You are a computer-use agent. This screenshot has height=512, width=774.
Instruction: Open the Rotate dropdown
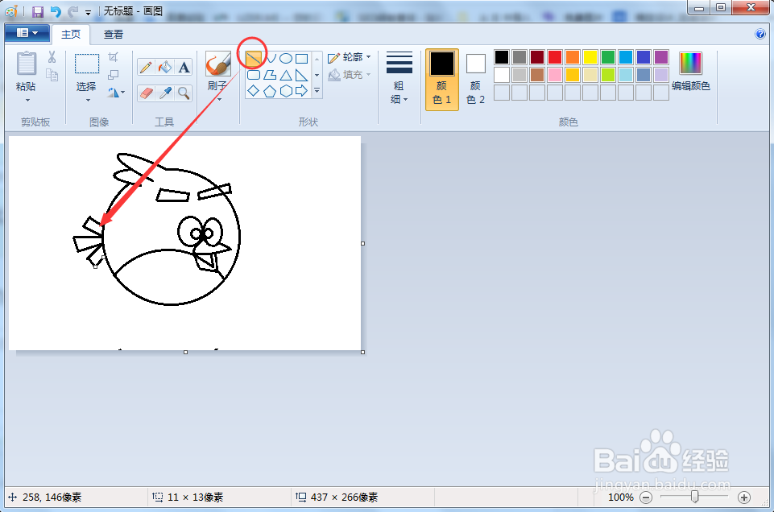tap(116, 93)
